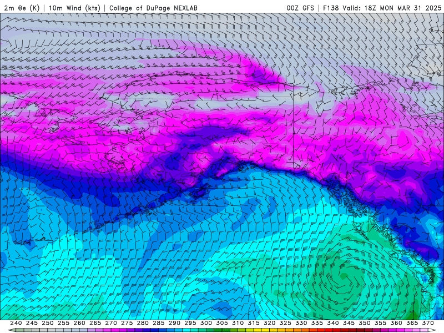This screenshot has height=333, width=444.
Task: Click the 305 value on the color scale
Action: (x=222, y=323)
